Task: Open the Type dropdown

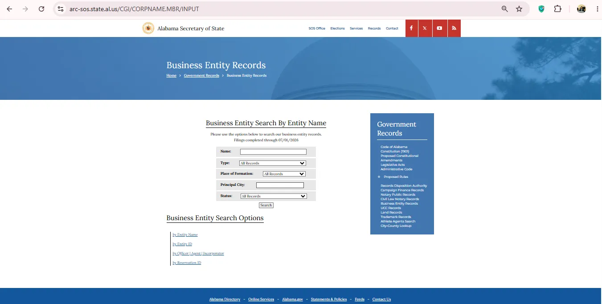Action: [x=273, y=163]
